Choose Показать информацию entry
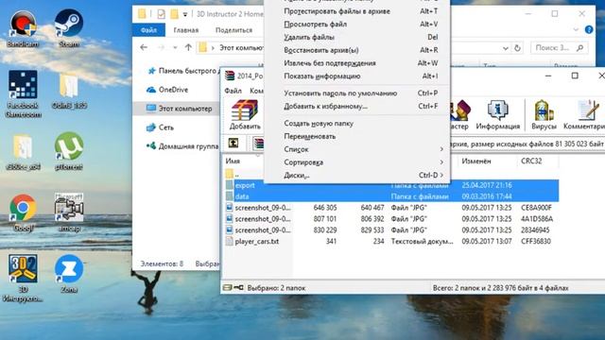This screenshot has width=605, height=340. (357, 76)
